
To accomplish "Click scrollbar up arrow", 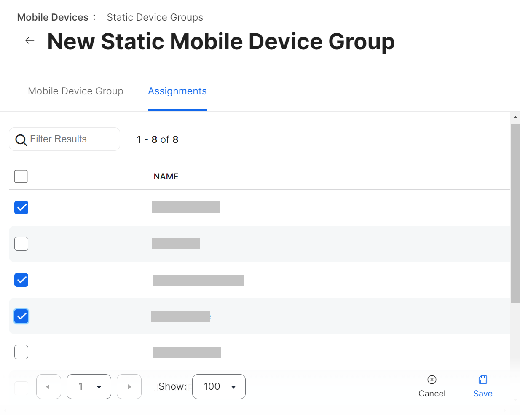I will tap(515, 117).
